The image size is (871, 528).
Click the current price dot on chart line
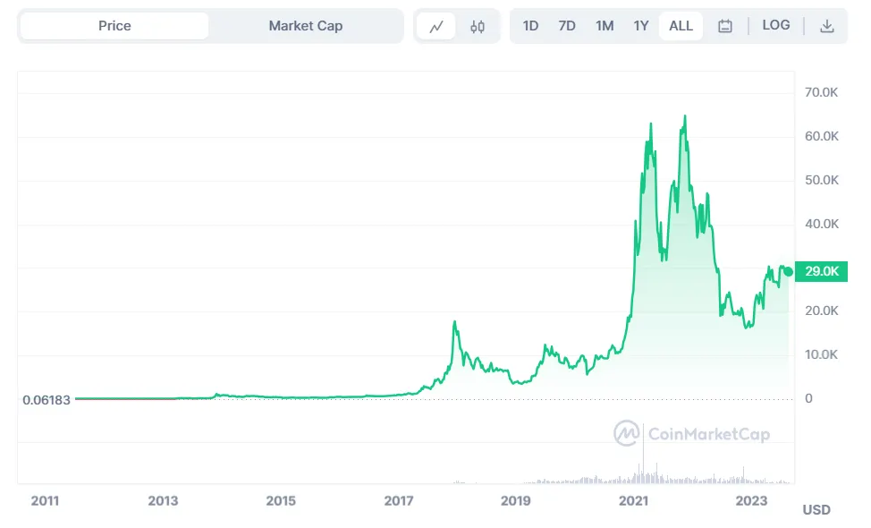(788, 272)
